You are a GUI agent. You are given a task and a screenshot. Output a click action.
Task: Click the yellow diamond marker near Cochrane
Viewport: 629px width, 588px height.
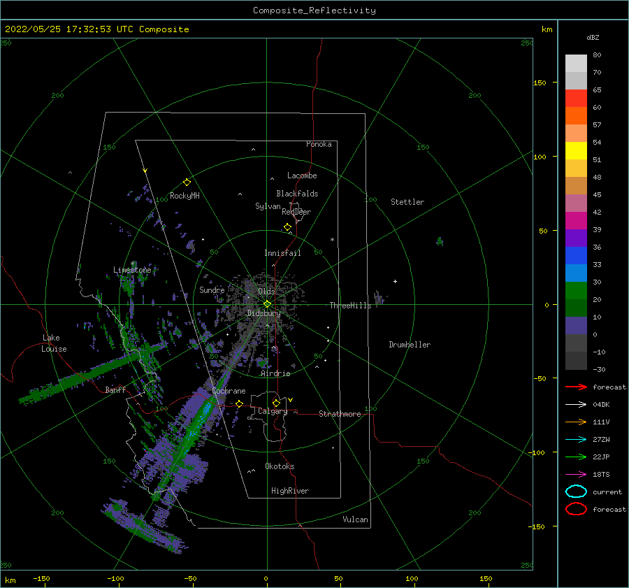point(240,404)
